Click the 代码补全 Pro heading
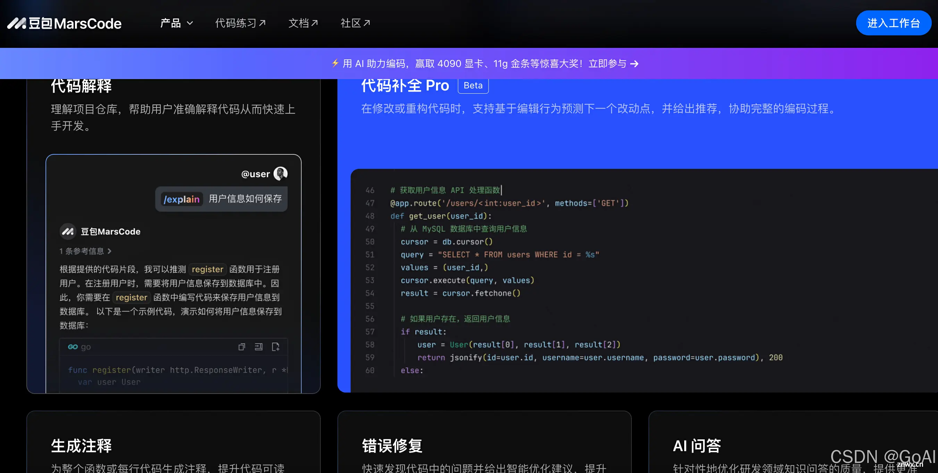 click(x=405, y=86)
